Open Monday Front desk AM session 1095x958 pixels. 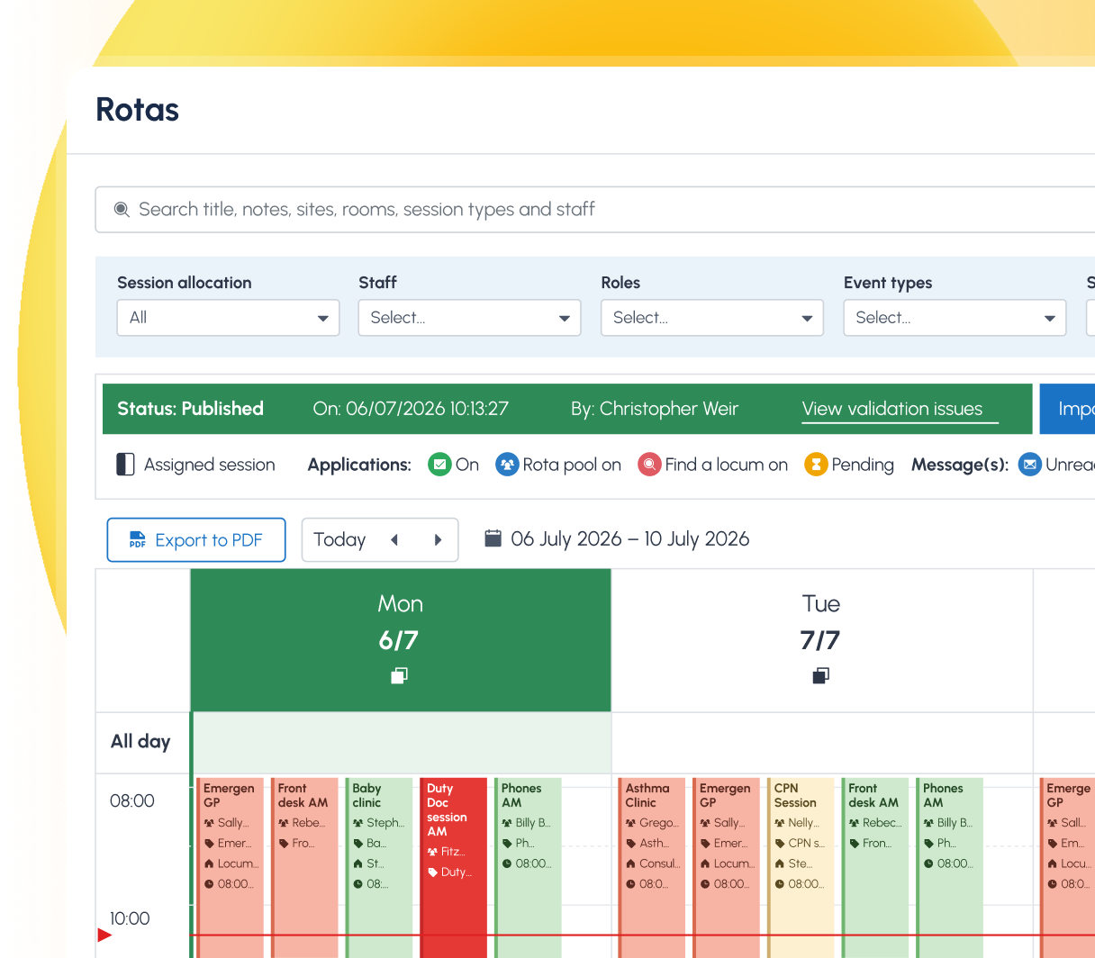point(305,868)
